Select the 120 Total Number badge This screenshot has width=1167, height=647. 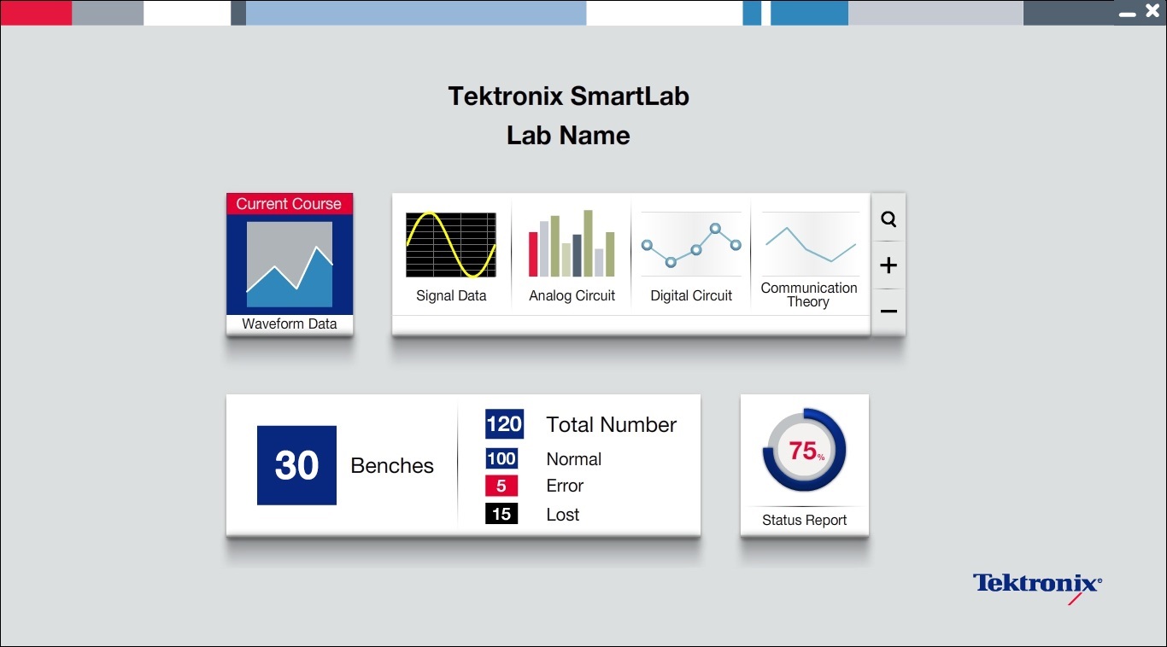pos(504,424)
